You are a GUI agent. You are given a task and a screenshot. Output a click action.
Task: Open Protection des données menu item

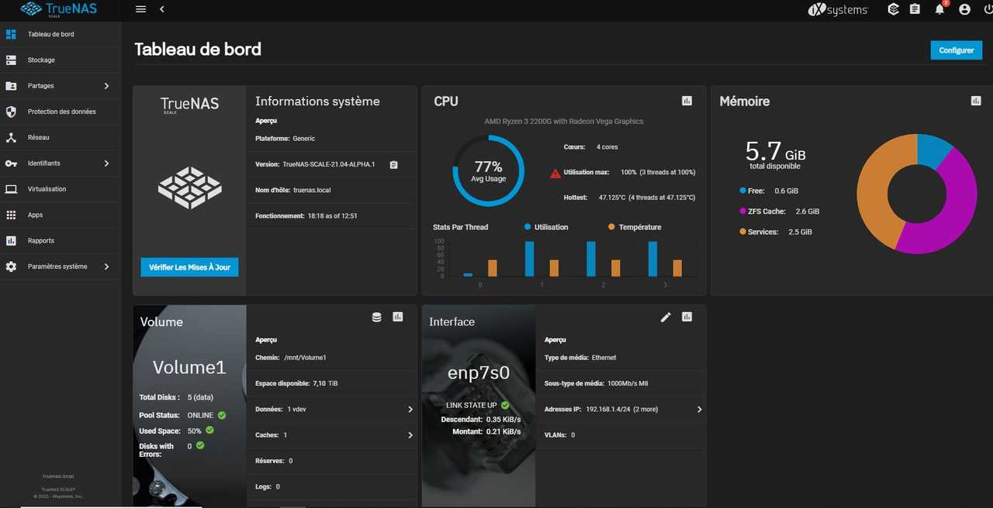pyautogui.click(x=61, y=112)
